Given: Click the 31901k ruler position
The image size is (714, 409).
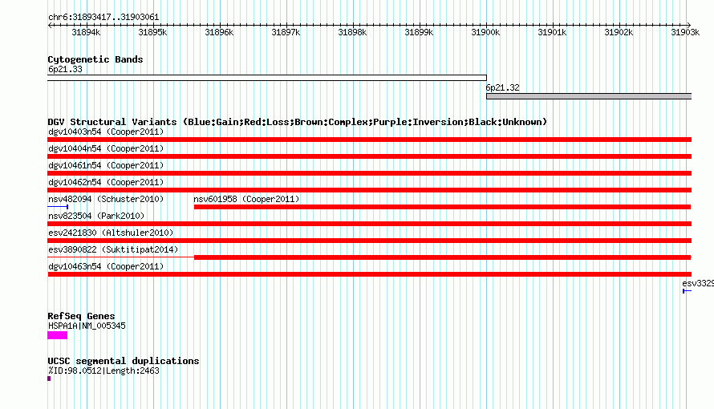Looking at the screenshot, I should pos(552,32).
